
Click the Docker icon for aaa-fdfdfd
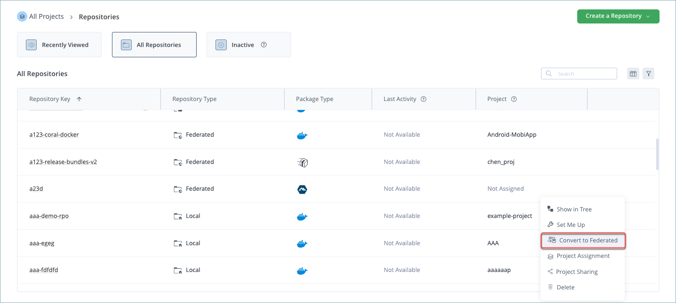tap(302, 271)
